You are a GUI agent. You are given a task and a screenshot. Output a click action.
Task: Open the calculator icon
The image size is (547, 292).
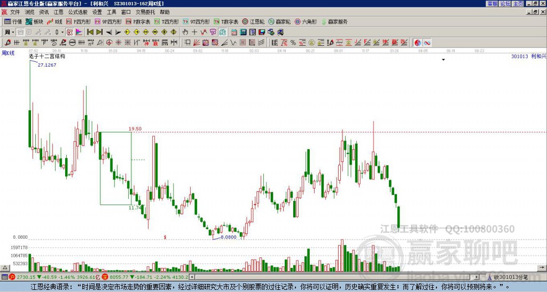[244, 32]
